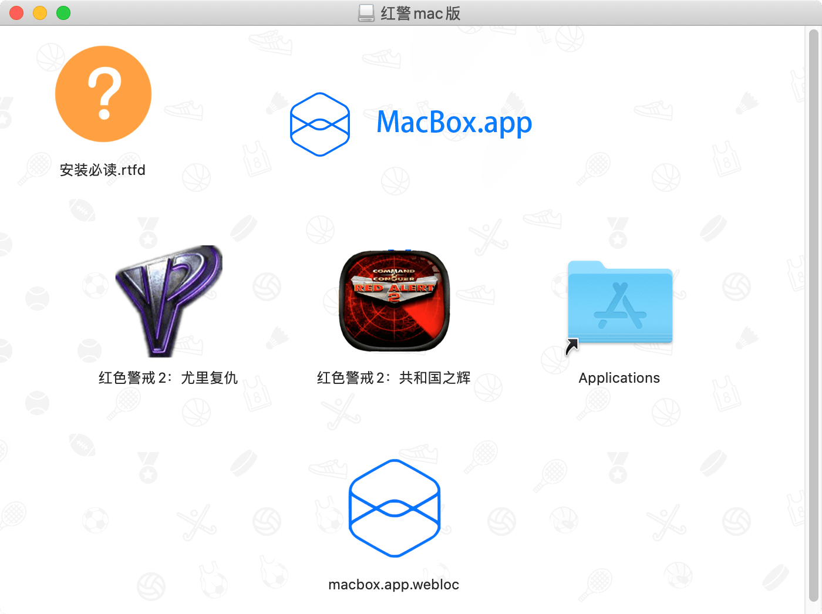
Task: Click the 红色警戒 2：共和国之辉 label
Action: click(394, 378)
